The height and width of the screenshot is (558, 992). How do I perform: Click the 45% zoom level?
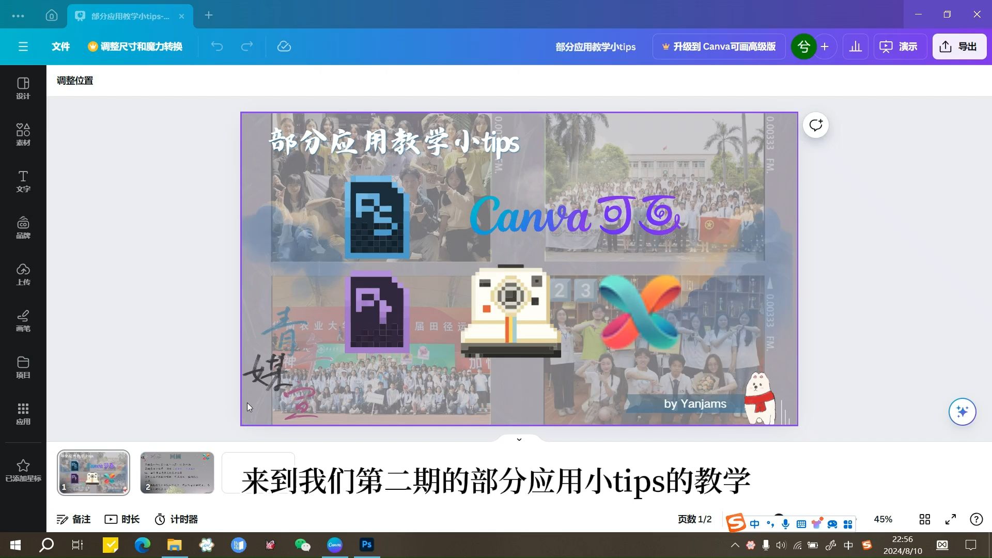(883, 519)
